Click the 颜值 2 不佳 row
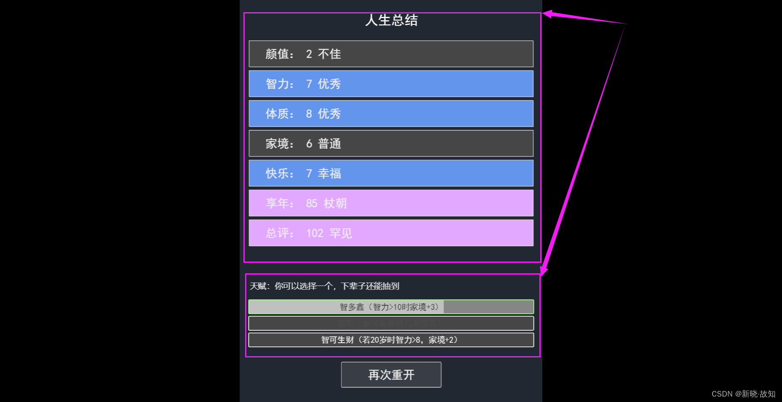The width and height of the screenshot is (782, 402). pos(391,54)
